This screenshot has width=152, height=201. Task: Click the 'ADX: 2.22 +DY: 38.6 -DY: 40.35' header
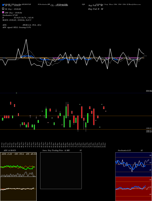(x=19, y=154)
